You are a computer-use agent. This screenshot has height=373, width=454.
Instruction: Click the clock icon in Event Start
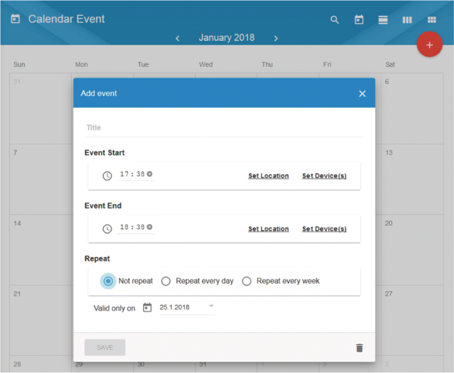[x=107, y=176]
